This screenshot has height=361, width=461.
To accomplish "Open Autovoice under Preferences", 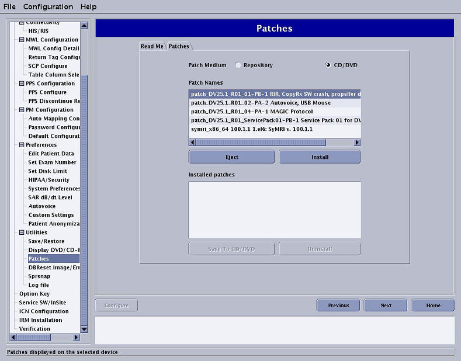I will 42,206.
